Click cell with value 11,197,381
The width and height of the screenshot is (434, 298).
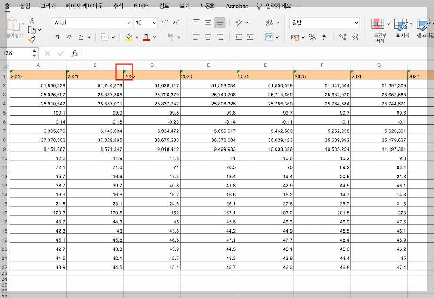point(379,148)
